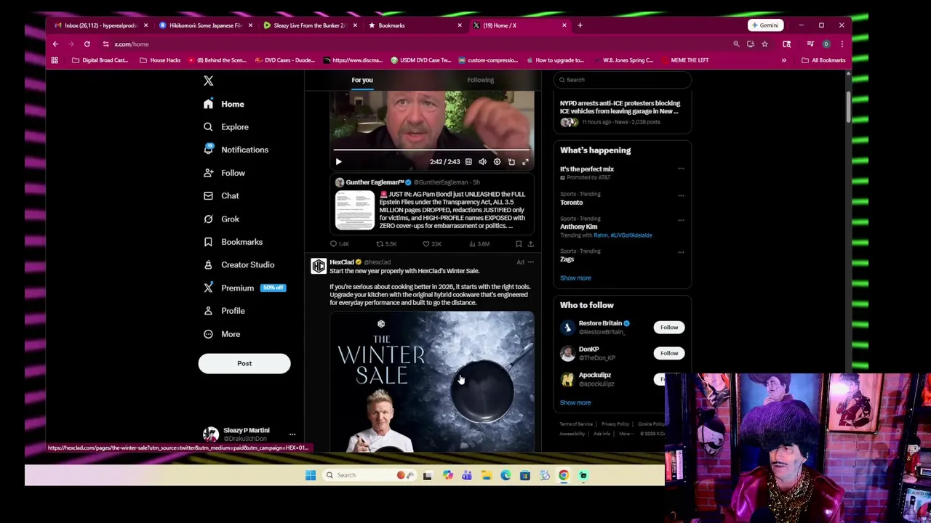Open the Windows Start menu
The width and height of the screenshot is (931, 523).
pos(311,476)
